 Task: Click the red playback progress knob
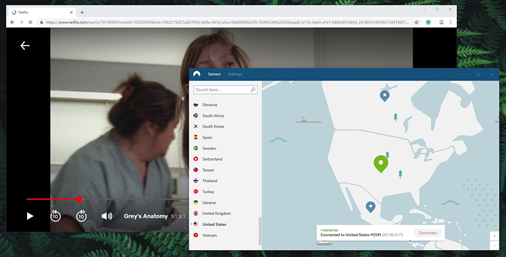click(x=79, y=199)
